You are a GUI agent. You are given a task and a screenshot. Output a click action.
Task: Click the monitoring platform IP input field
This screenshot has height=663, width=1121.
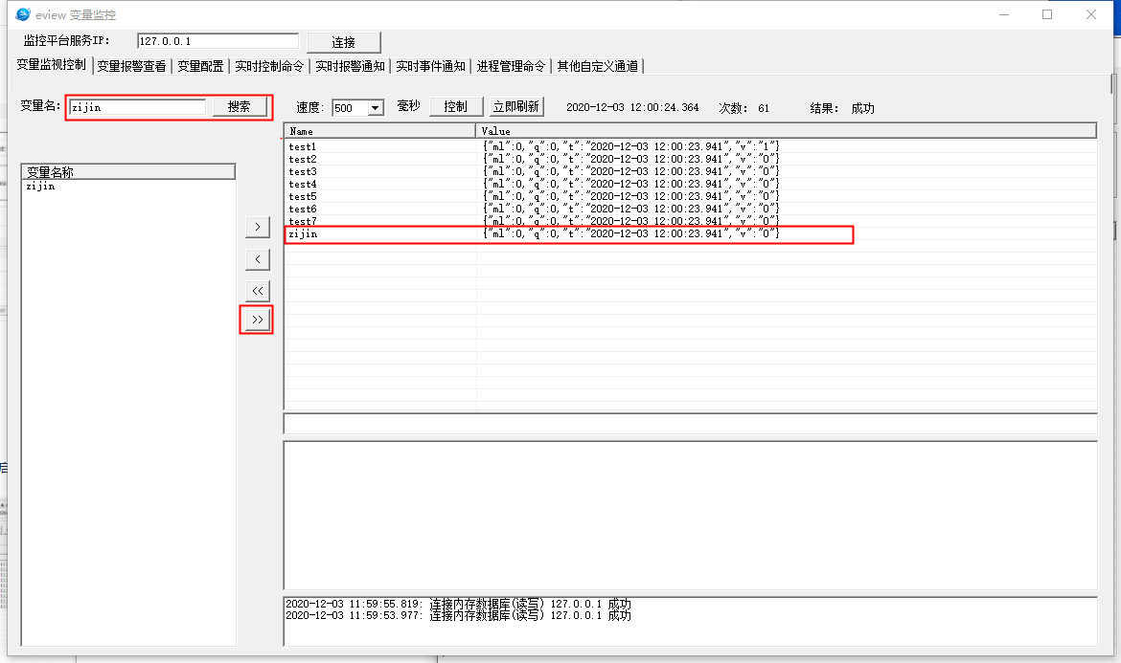[x=217, y=41]
